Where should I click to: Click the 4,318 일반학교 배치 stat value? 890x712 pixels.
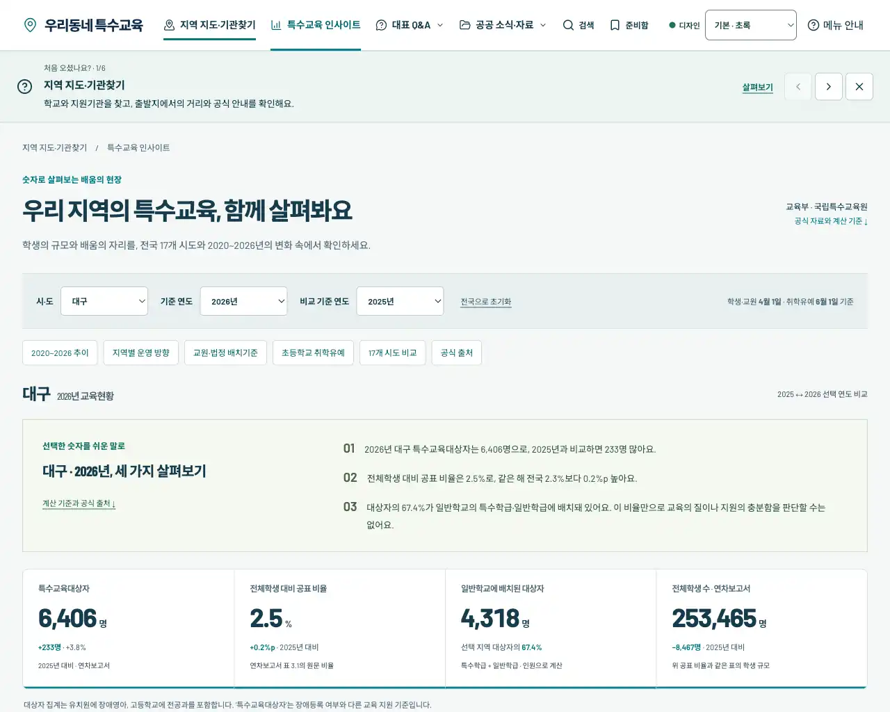click(x=490, y=618)
